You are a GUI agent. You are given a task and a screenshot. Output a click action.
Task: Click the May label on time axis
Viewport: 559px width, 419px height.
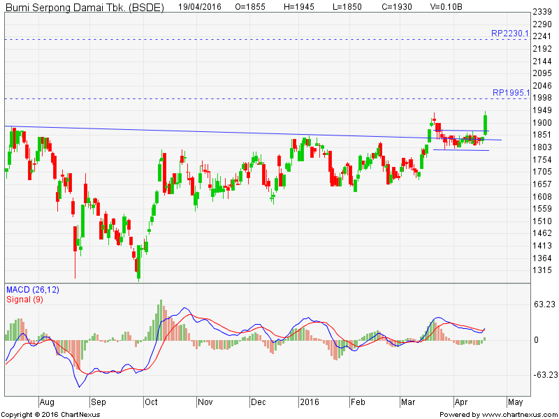click(514, 402)
